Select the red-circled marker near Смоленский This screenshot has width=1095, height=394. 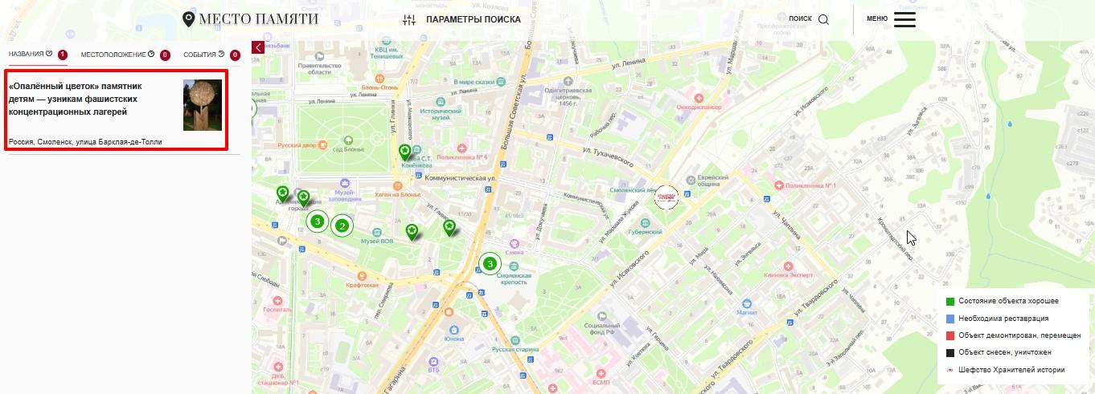tap(666, 197)
